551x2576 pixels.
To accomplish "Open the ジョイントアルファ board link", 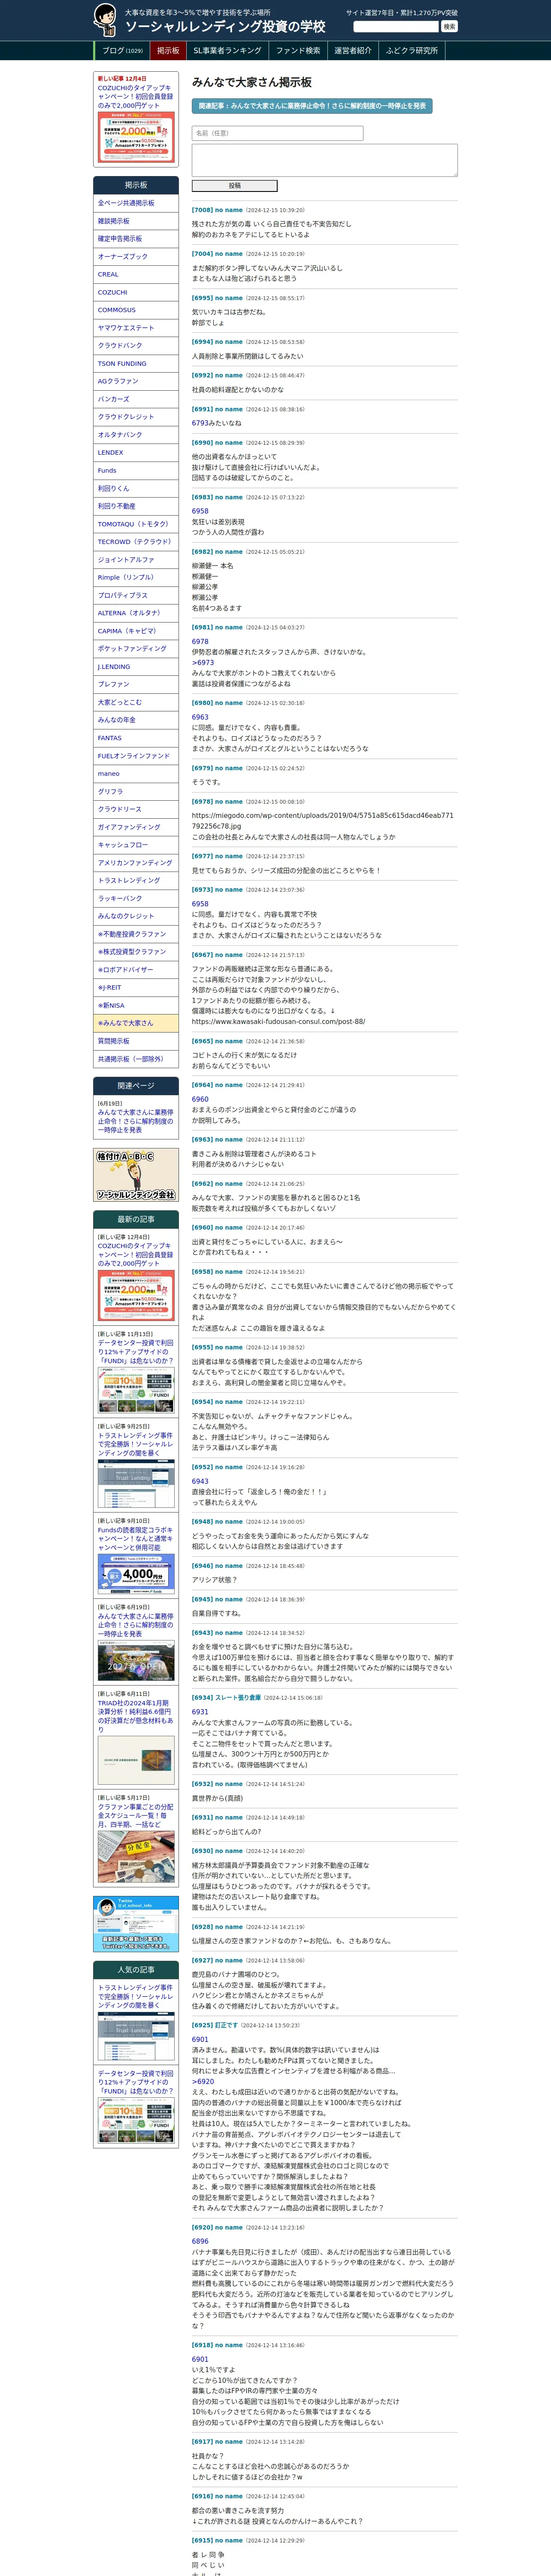I will 136,560.
